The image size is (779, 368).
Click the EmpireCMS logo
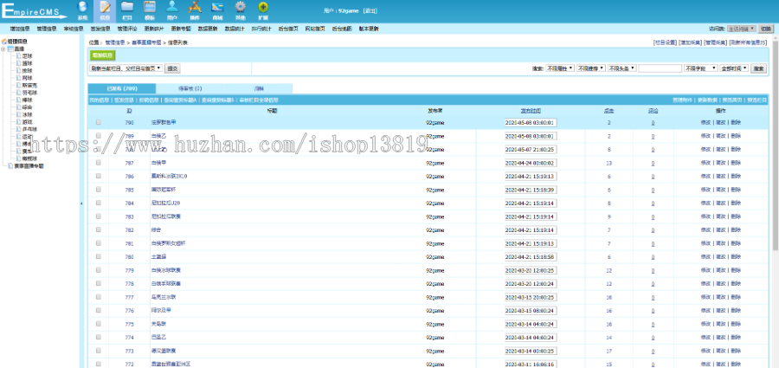pos(34,10)
